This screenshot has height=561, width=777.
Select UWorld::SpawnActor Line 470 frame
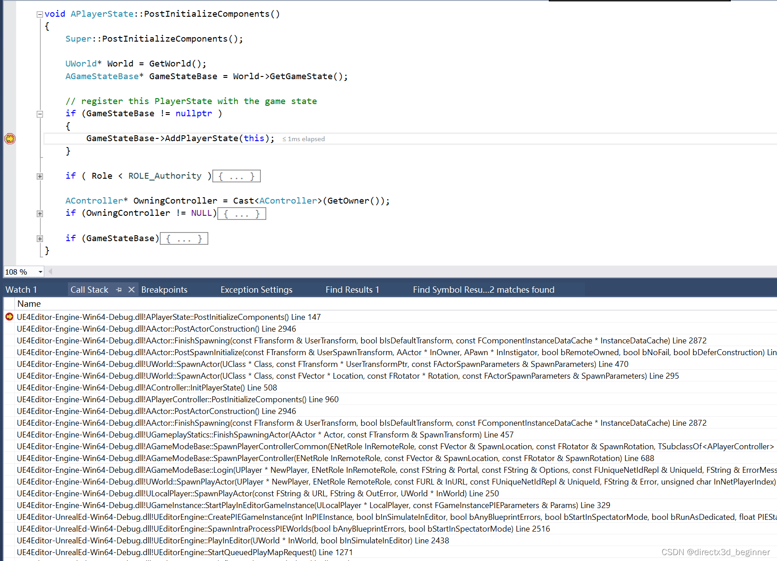pyautogui.click(x=322, y=364)
